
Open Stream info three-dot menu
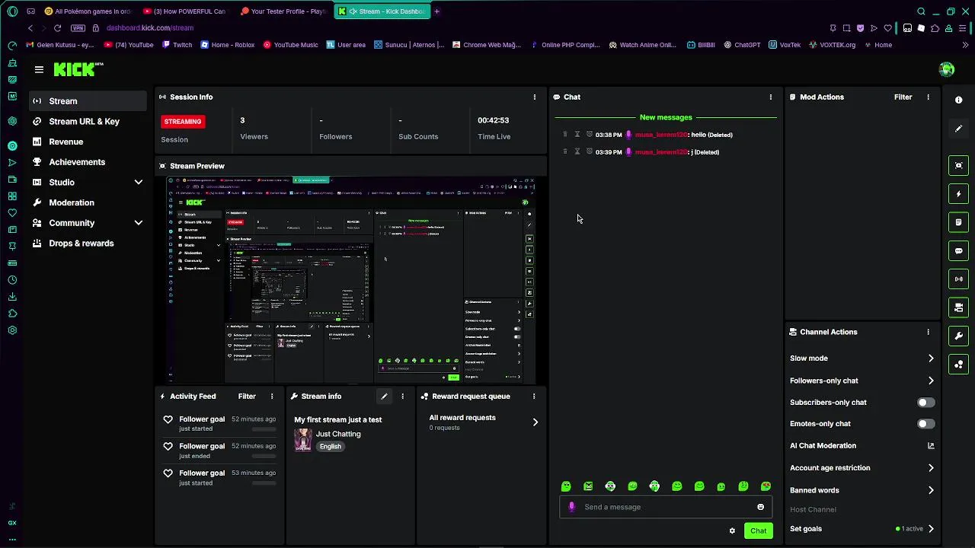tap(403, 397)
